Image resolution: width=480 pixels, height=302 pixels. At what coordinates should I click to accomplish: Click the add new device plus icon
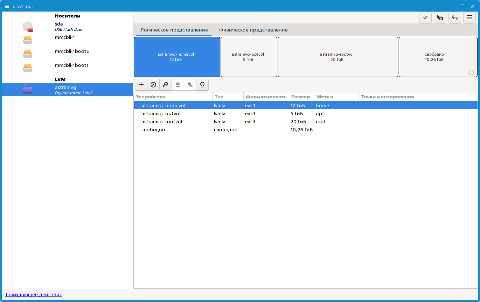[141, 85]
